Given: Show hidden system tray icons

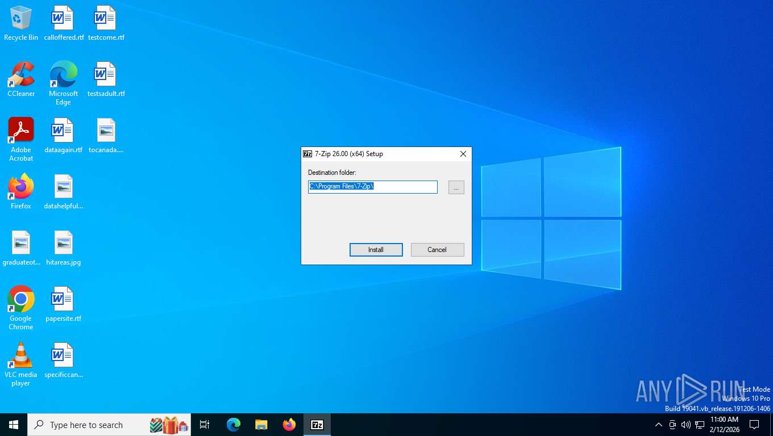Looking at the screenshot, I should click(x=659, y=425).
